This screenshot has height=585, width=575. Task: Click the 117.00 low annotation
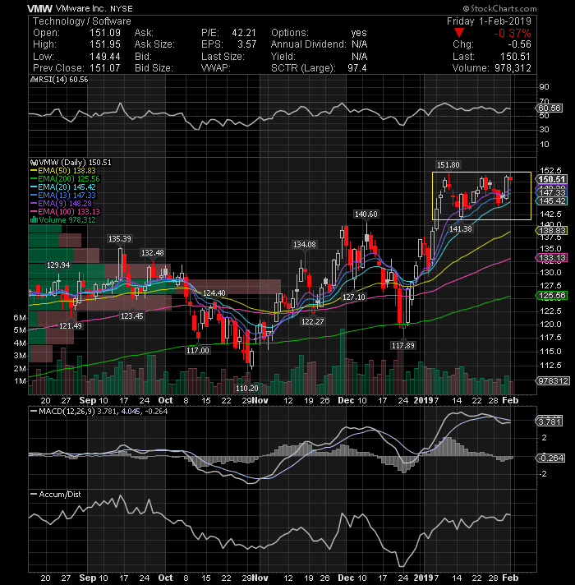198,351
